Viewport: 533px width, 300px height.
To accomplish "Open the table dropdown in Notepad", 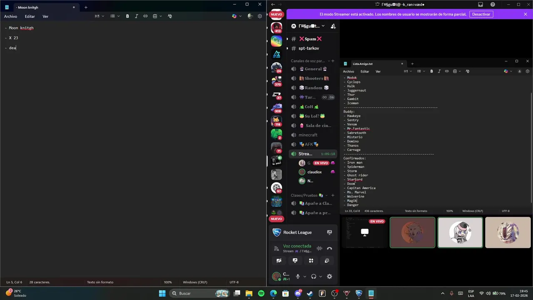I will pyautogui.click(x=157, y=16).
